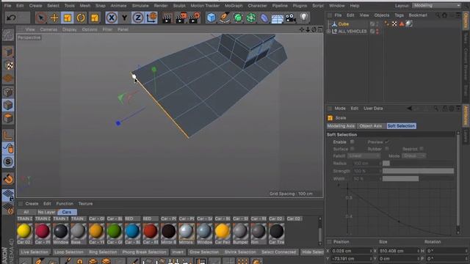
Task: Click the Ring Selection button
Action: click(x=103, y=252)
